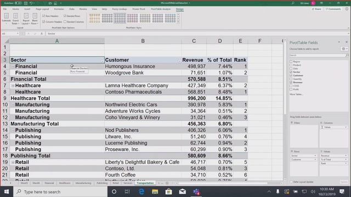Open the Report Layout button
The height and width of the screenshot is (197, 351).
(x=26, y=19)
